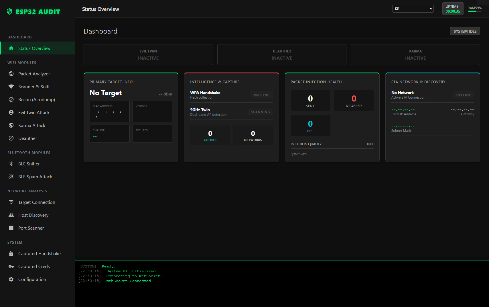This screenshot has height=307, width=489.
Task: Click the 'Subnet Mask' label
Action: (x=401, y=131)
